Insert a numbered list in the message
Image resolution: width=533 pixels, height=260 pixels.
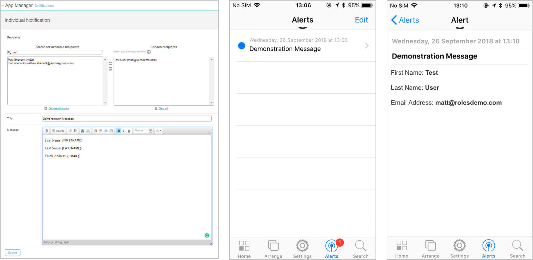[x=70, y=131]
